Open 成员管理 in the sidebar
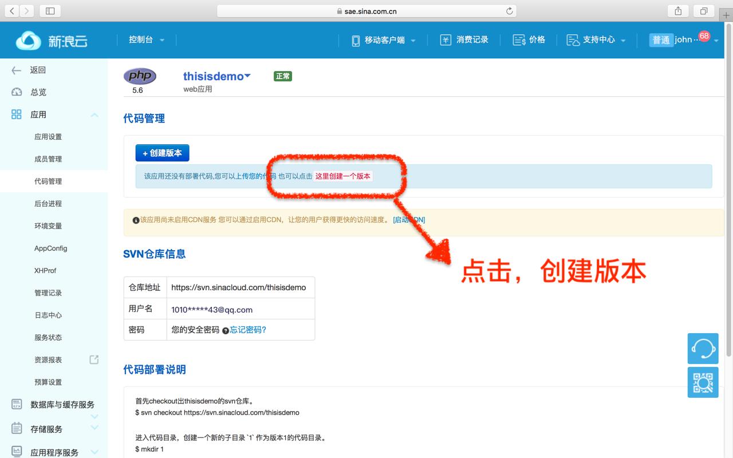The height and width of the screenshot is (458, 733). 48,159
